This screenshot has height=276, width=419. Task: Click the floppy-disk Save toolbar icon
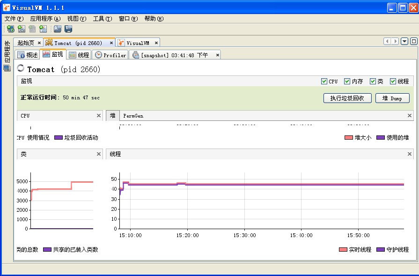coord(68,29)
